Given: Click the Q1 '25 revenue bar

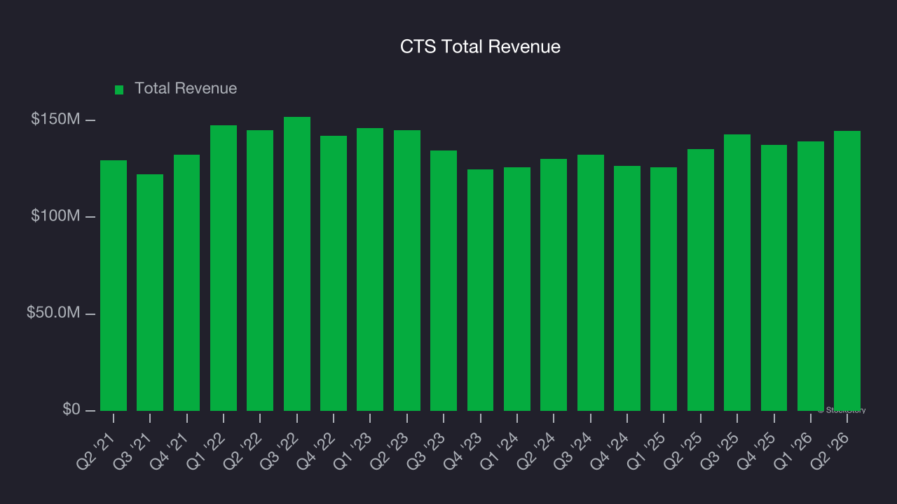Looking at the screenshot, I should click(664, 289).
